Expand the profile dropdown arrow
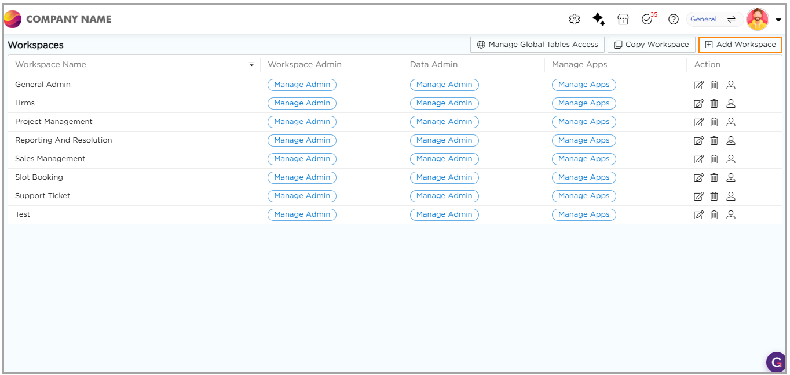 [x=778, y=20]
